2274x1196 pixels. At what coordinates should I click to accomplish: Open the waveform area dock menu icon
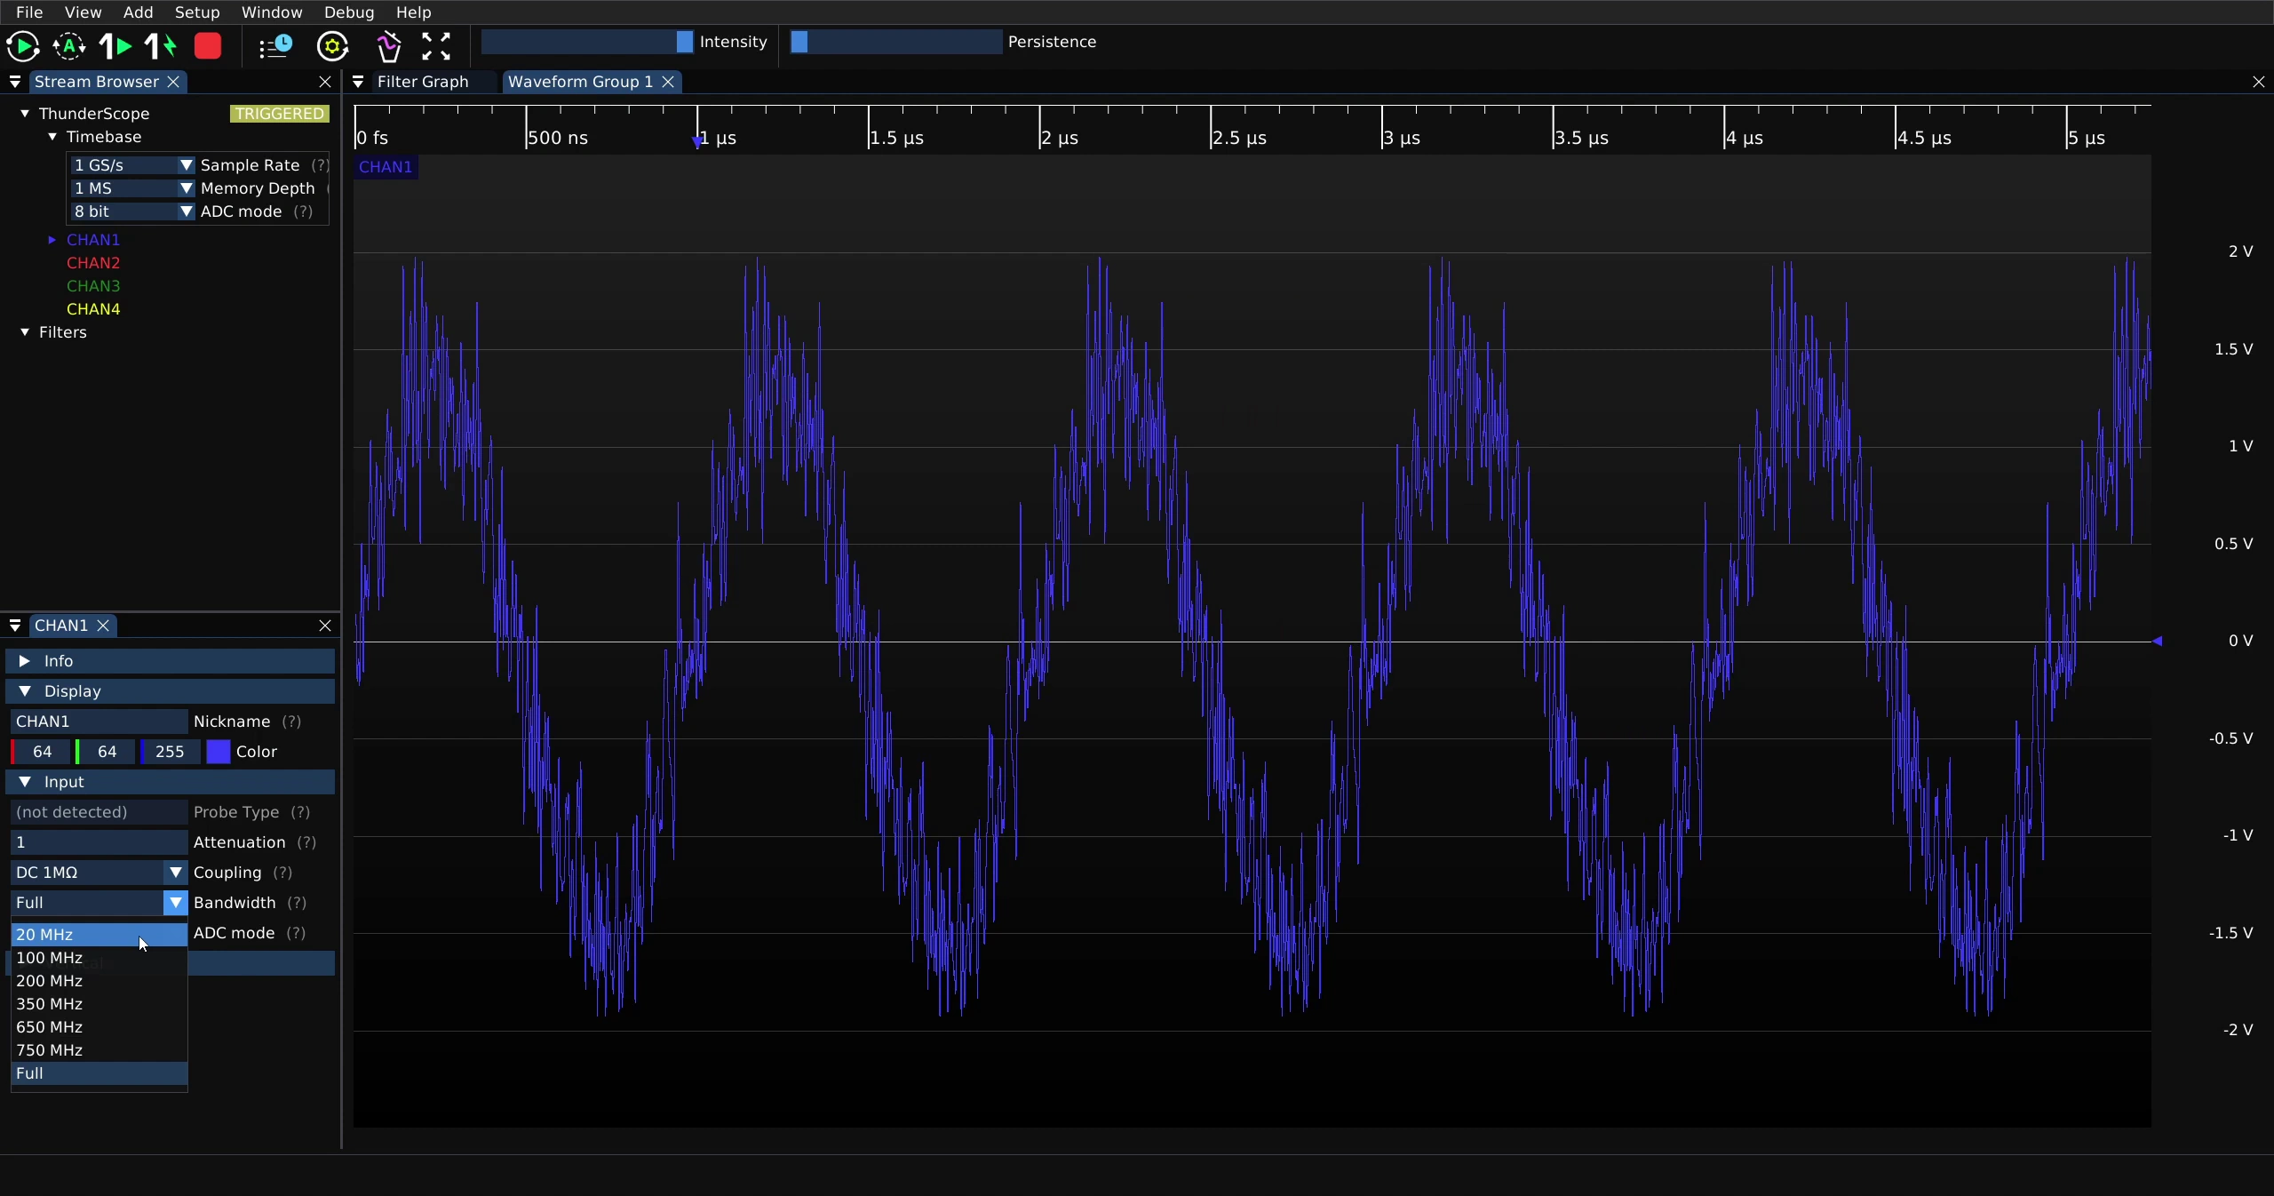(358, 82)
